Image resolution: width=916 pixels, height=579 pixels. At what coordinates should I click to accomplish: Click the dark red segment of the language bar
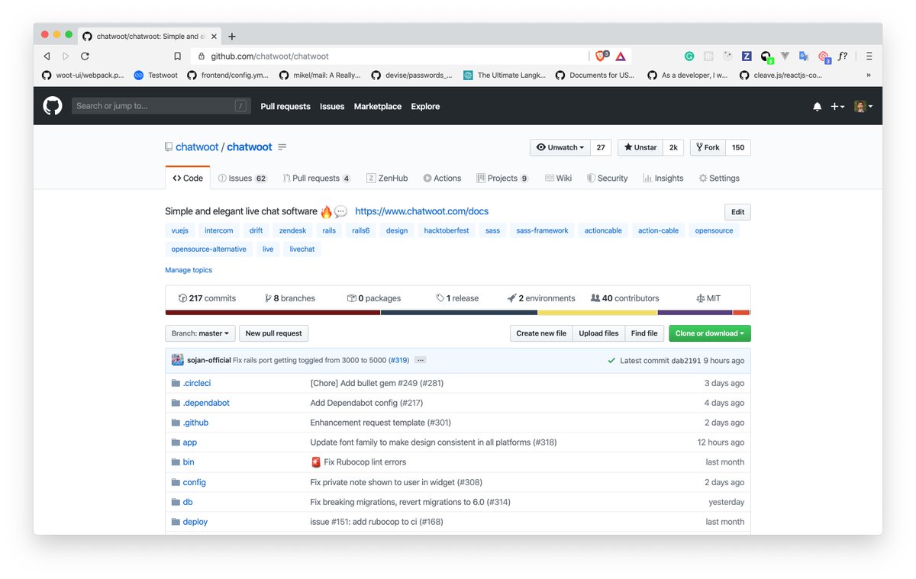click(x=273, y=313)
